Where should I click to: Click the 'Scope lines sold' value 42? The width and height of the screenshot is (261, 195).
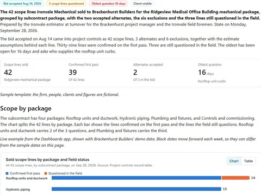click(8, 73)
